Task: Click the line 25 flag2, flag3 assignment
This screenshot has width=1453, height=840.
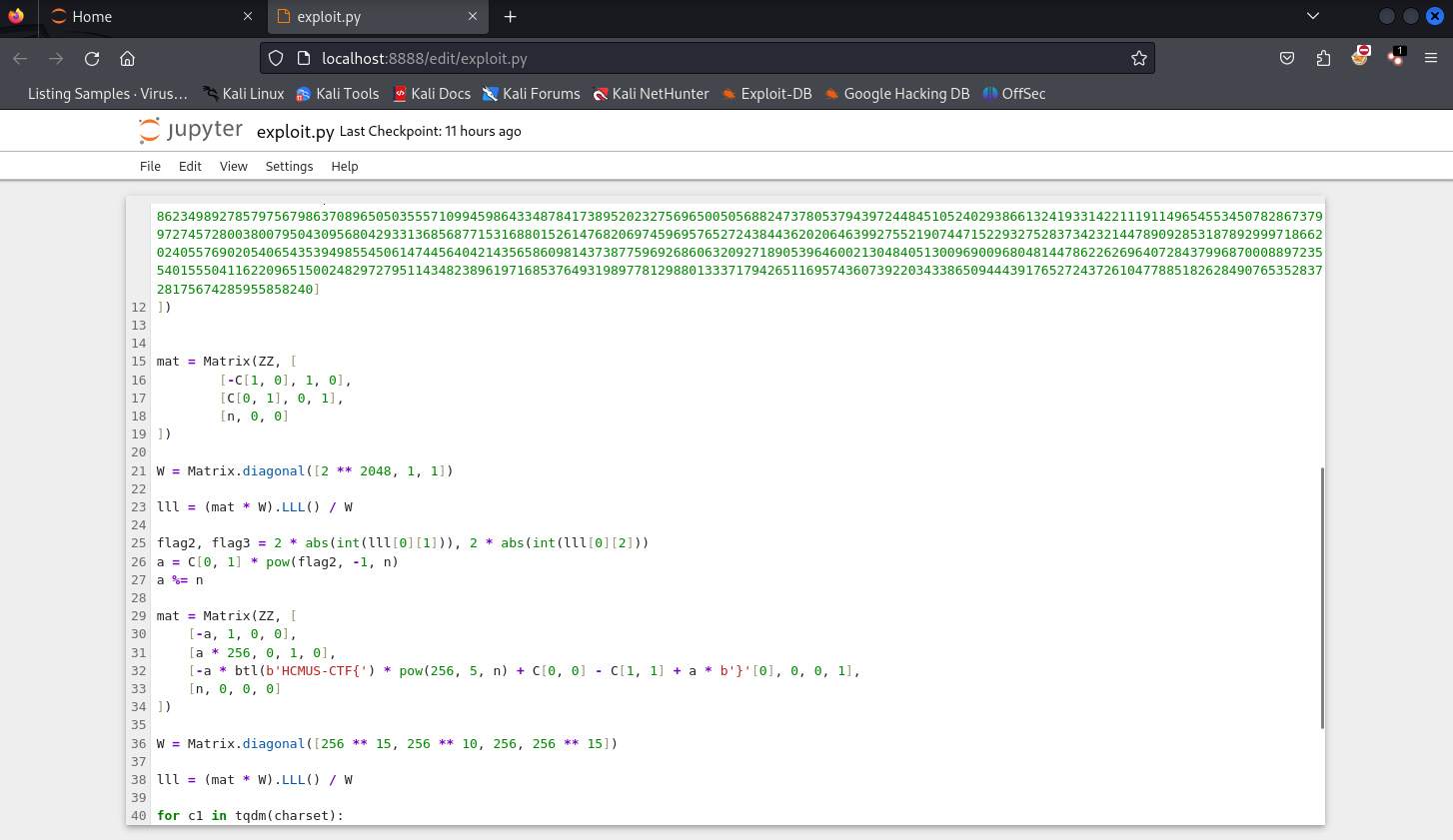Action: pyautogui.click(x=403, y=543)
